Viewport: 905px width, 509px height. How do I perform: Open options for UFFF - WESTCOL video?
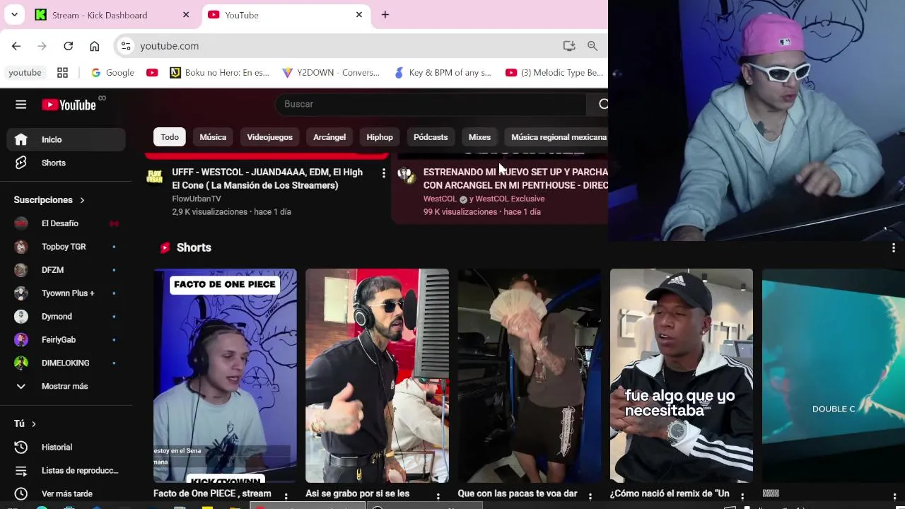384,173
